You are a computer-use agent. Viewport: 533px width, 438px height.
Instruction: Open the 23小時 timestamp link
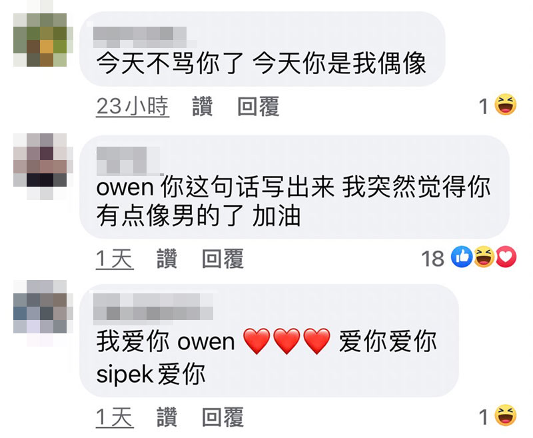point(133,107)
